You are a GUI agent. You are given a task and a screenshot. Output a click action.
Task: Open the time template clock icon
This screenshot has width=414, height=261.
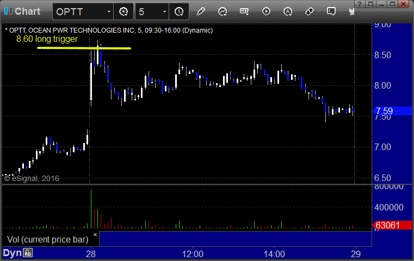click(179, 11)
